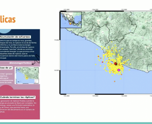Click the 18.000 latitude axis label

[x=56, y=70]
